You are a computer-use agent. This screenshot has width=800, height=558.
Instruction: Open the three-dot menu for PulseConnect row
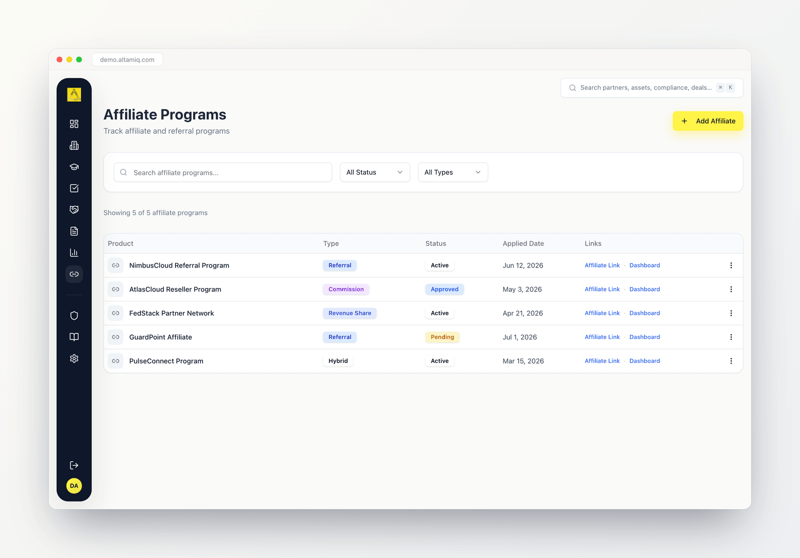coord(731,361)
